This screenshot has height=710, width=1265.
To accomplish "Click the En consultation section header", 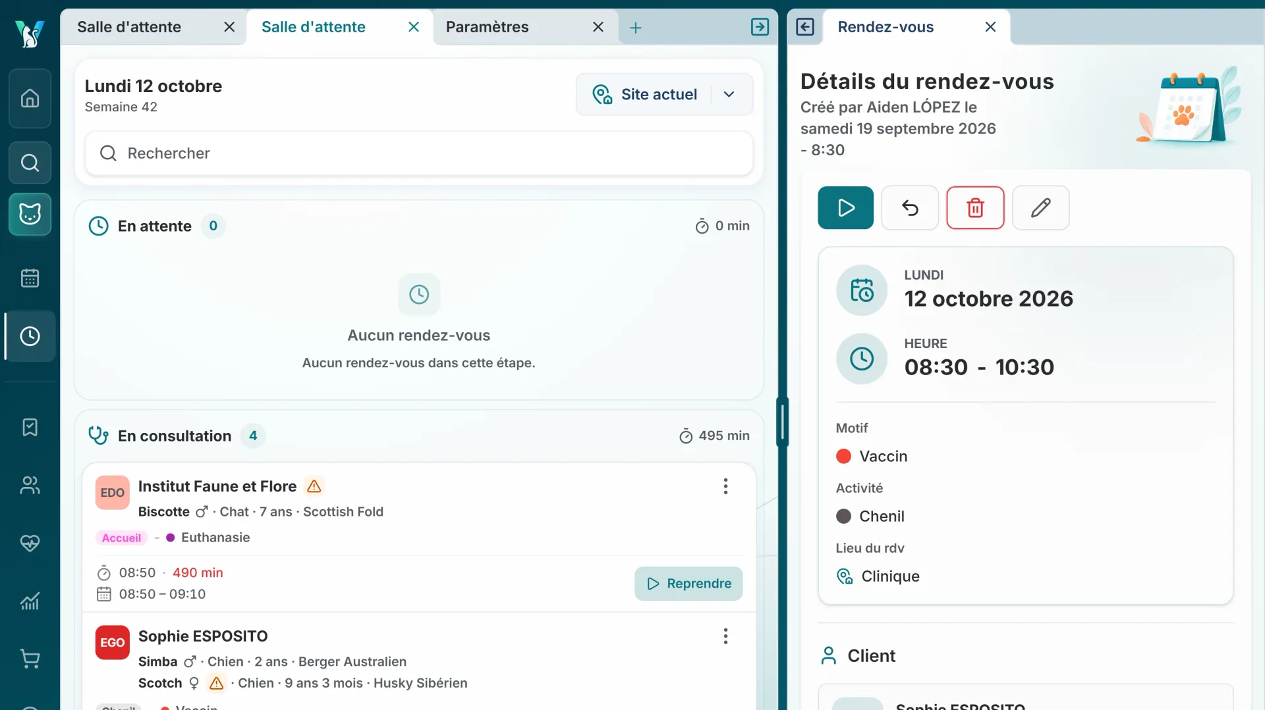I will (175, 436).
